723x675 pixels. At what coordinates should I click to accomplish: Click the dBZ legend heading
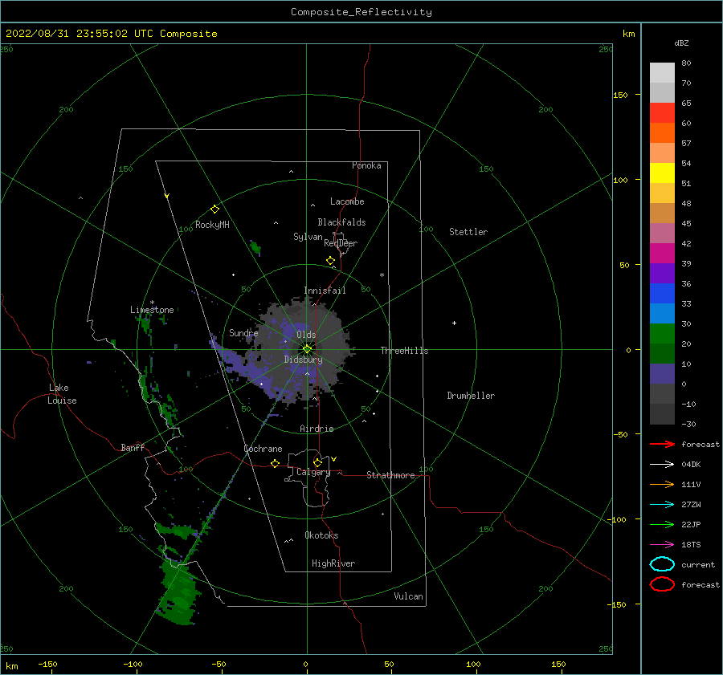[x=681, y=43]
